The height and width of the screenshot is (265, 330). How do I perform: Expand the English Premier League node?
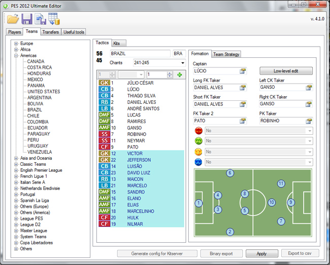(x=16, y=170)
